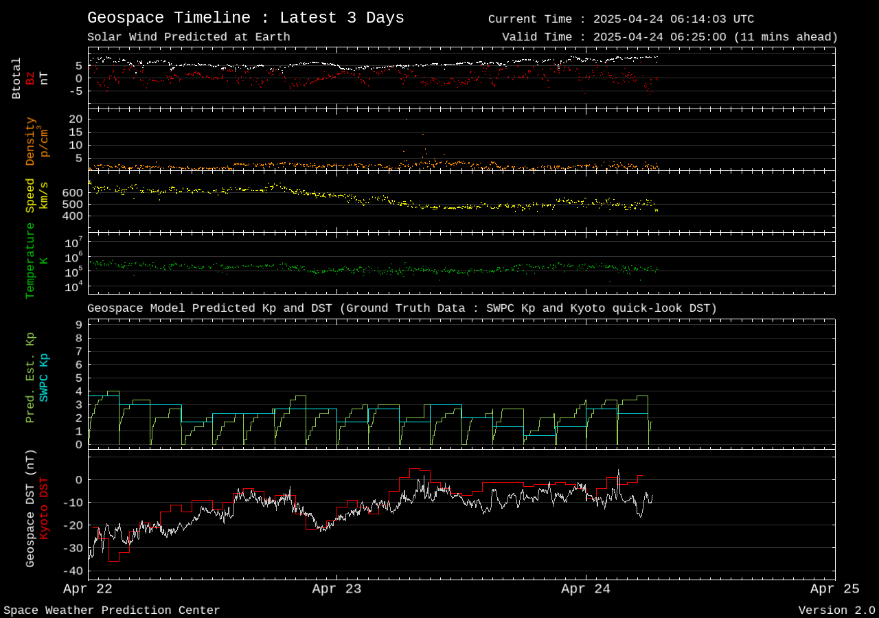Viewport: 879px width, 618px height.
Task: Click the DST axis value -40
Action: pyautogui.click(x=71, y=571)
